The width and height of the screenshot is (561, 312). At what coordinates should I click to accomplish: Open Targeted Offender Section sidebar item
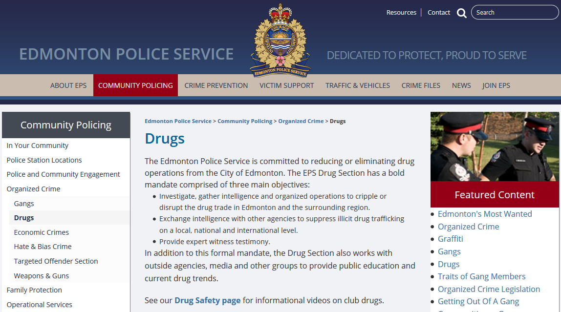pyautogui.click(x=56, y=261)
